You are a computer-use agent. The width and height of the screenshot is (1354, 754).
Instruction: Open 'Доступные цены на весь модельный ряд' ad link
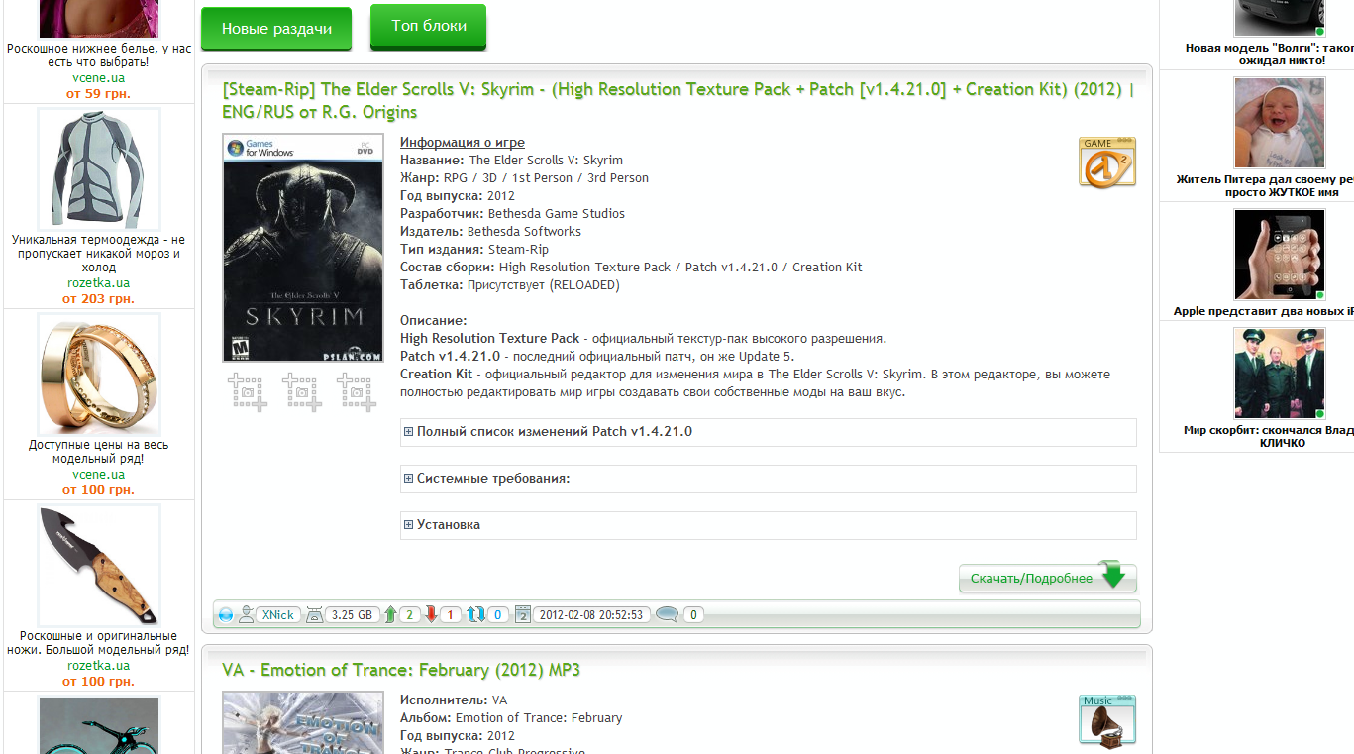(x=98, y=452)
